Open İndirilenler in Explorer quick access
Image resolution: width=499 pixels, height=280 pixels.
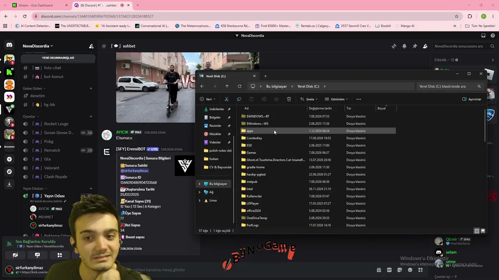pos(217,109)
